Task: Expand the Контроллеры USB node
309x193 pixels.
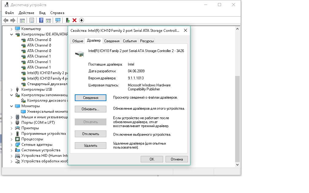Action: point(11,89)
